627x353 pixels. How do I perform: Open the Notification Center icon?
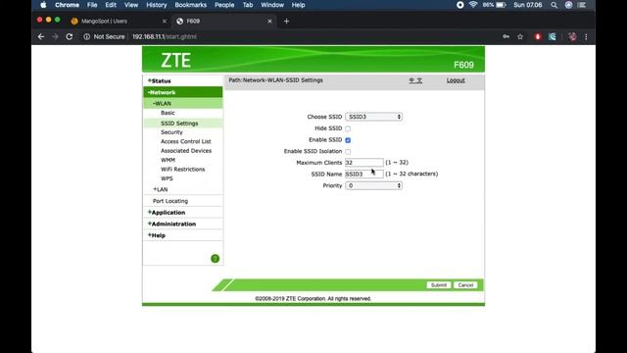(x=582, y=5)
